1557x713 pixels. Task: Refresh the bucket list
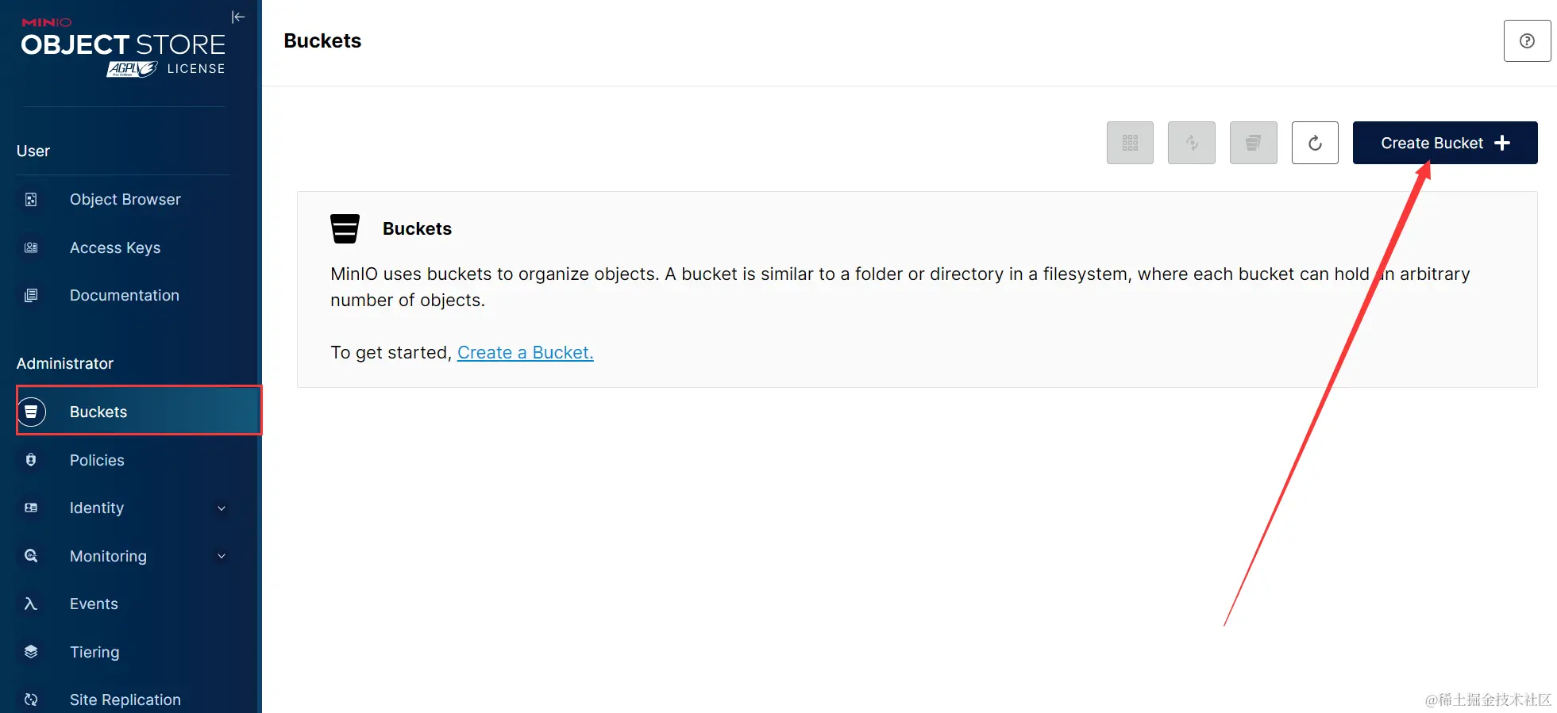[1315, 143]
